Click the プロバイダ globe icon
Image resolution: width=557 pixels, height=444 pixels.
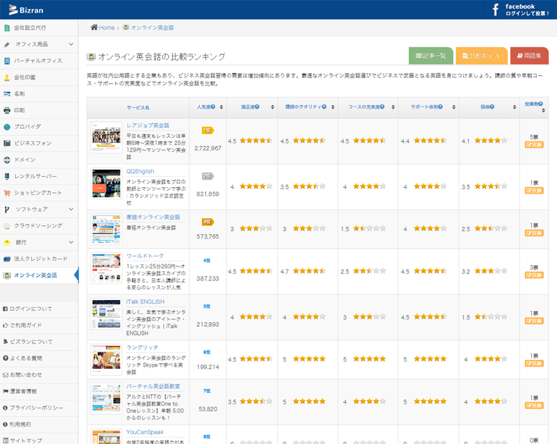pos(7,127)
